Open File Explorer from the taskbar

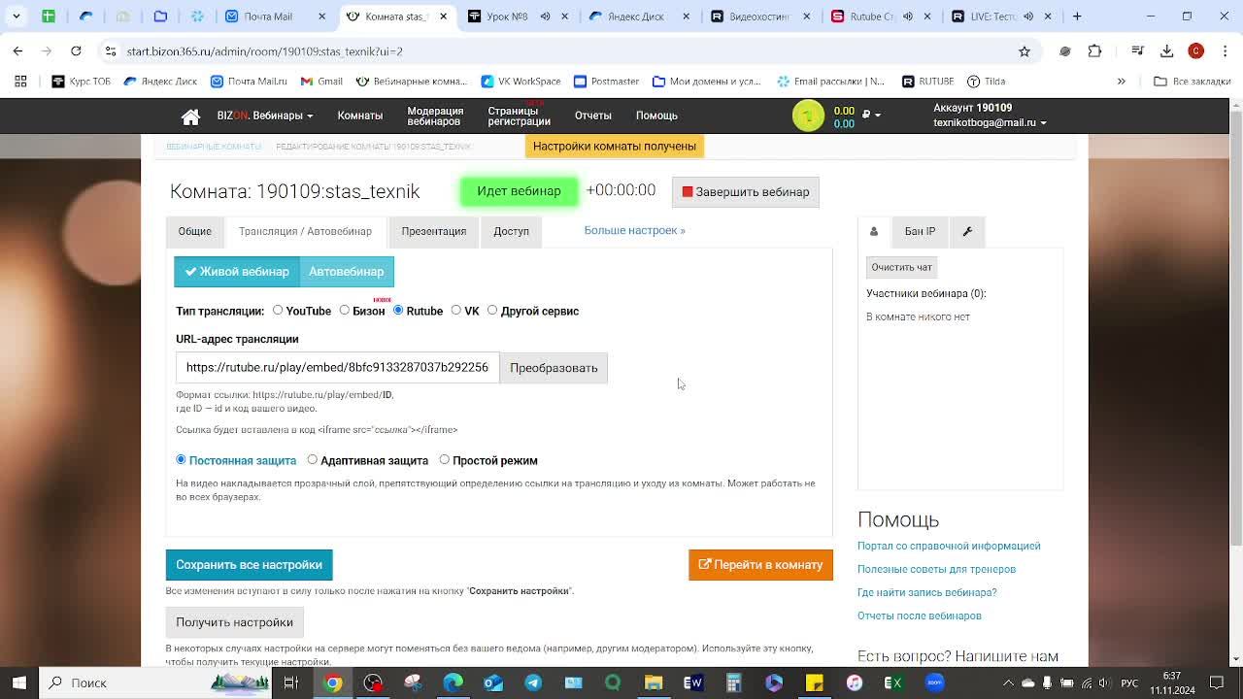pos(654,682)
